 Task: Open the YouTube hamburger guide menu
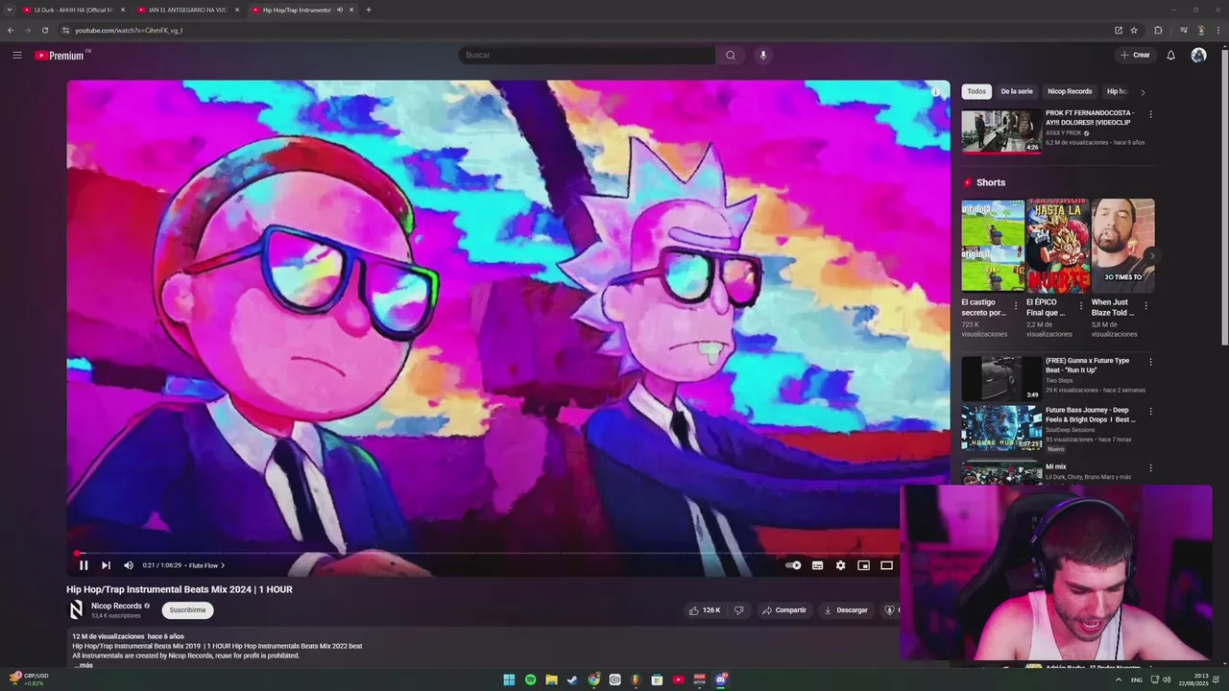(x=17, y=55)
